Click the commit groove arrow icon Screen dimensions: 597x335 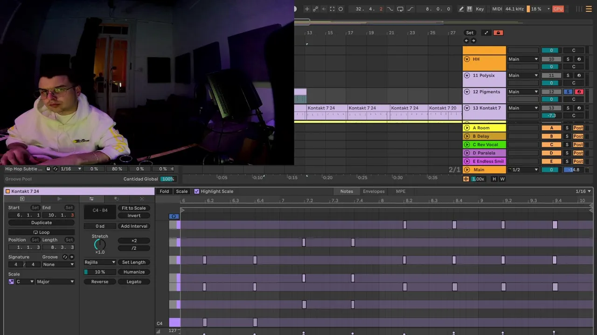(71, 257)
